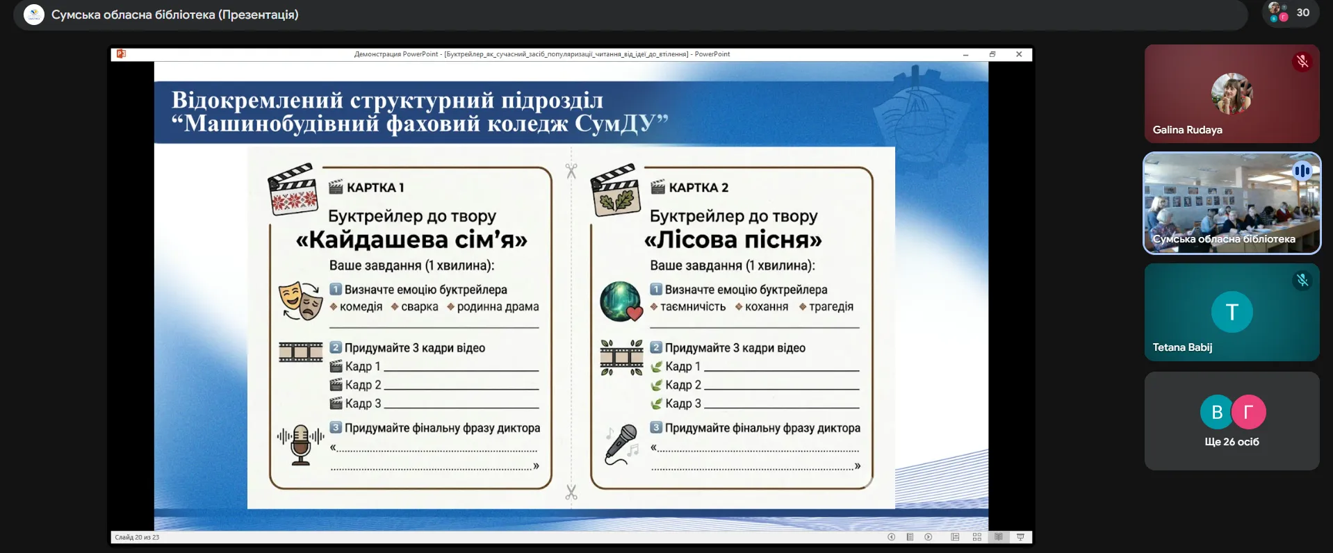The image size is (1333, 553).
Task: Toggle Reading view in the status bar
Action: click(999, 537)
